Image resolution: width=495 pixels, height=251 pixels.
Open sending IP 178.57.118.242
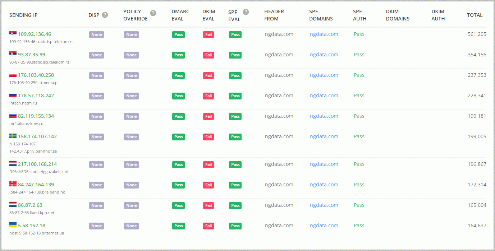click(36, 96)
